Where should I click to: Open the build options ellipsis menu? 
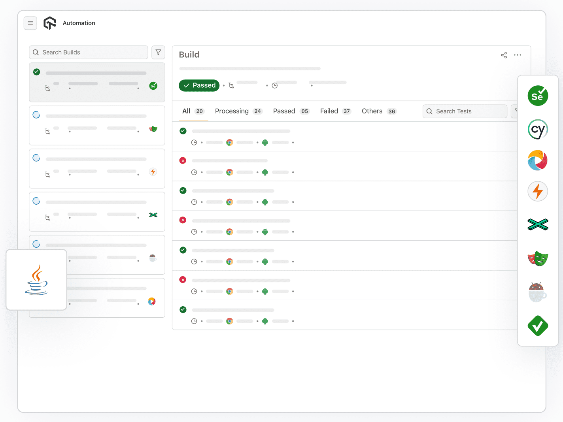click(518, 55)
